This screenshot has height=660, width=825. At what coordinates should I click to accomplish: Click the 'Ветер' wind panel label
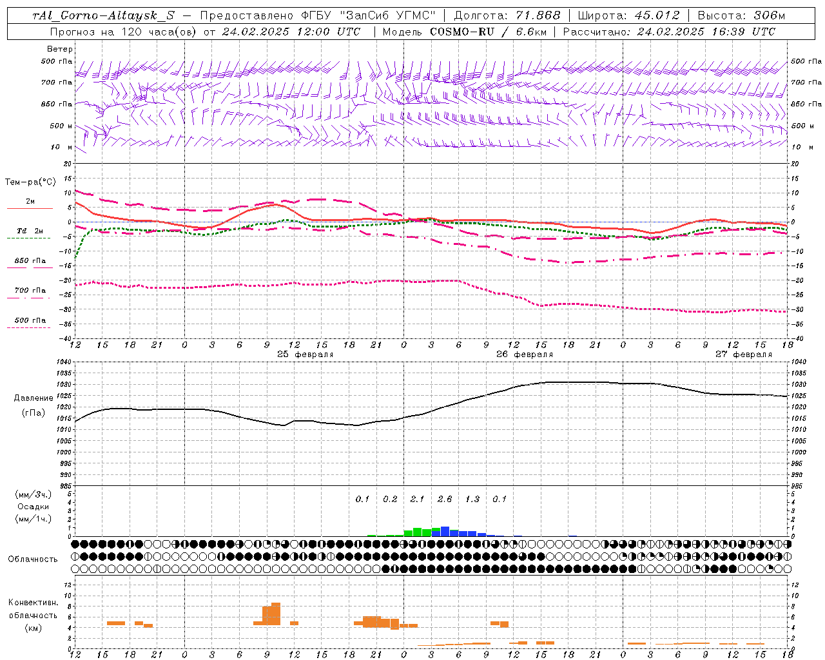(x=60, y=49)
